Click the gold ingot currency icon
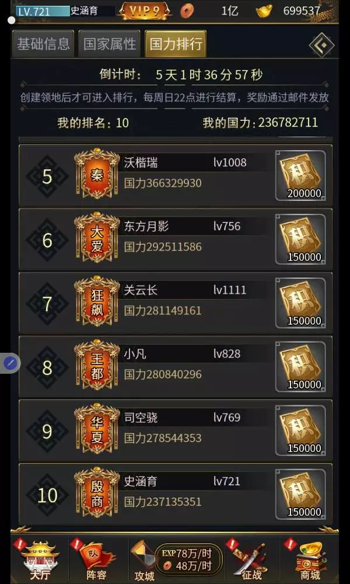This screenshot has width=350, height=584. click(264, 11)
